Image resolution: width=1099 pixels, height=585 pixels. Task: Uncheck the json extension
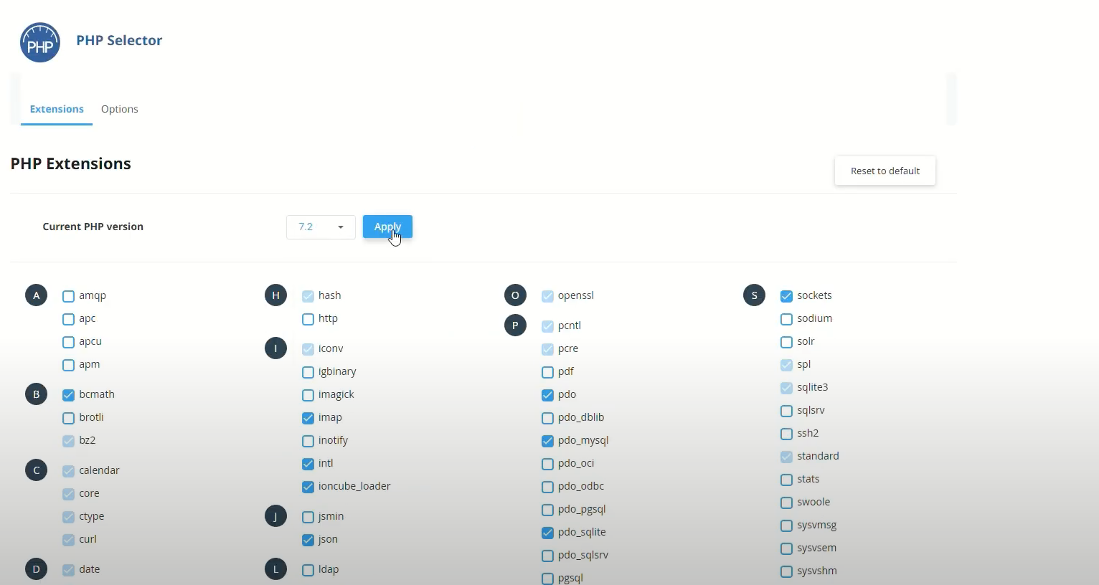[x=308, y=540]
